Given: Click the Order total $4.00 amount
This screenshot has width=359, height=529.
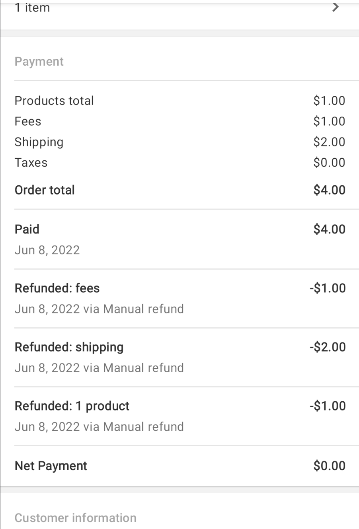Looking at the screenshot, I should (329, 190).
